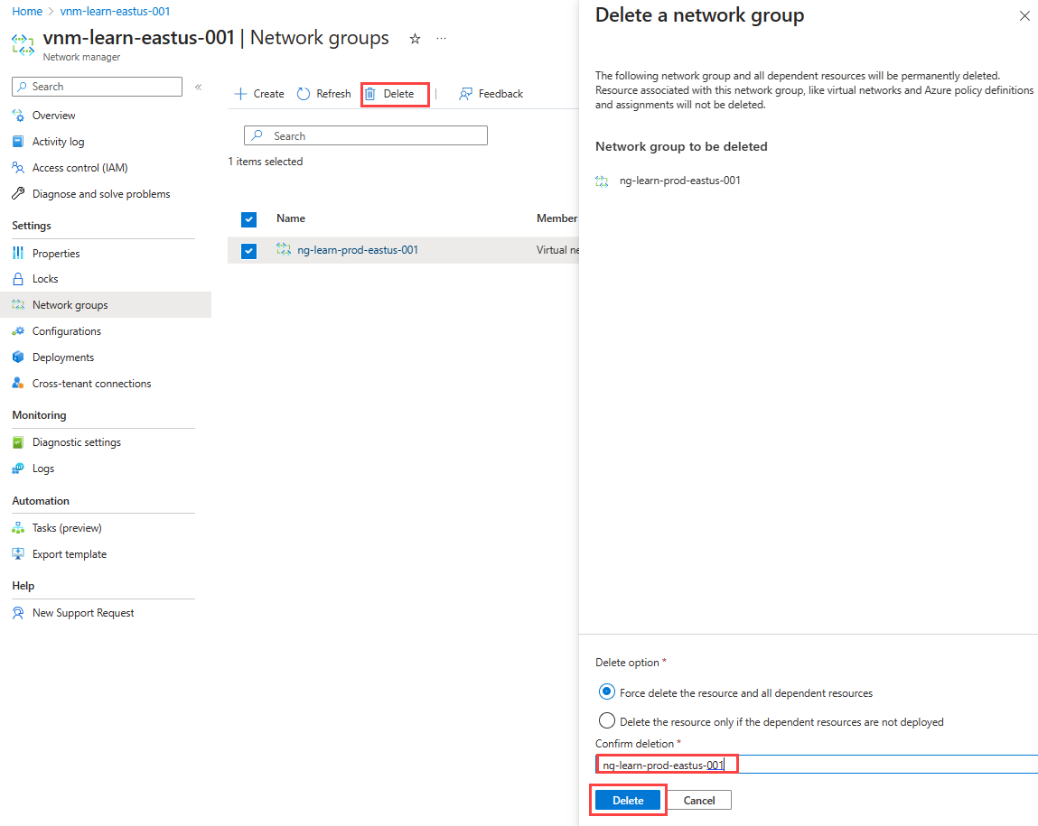Open Deployments in the sidebar
The image size is (1038, 826).
(63, 357)
